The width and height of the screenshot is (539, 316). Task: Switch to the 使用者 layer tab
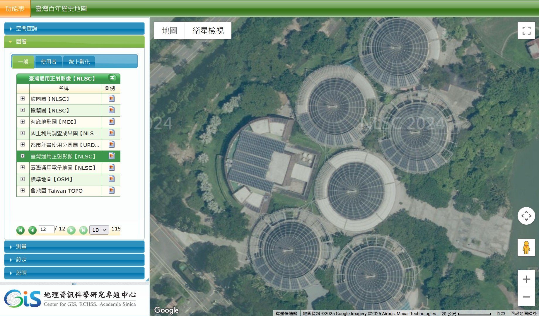pyautogui.click(x=49, y=62)
